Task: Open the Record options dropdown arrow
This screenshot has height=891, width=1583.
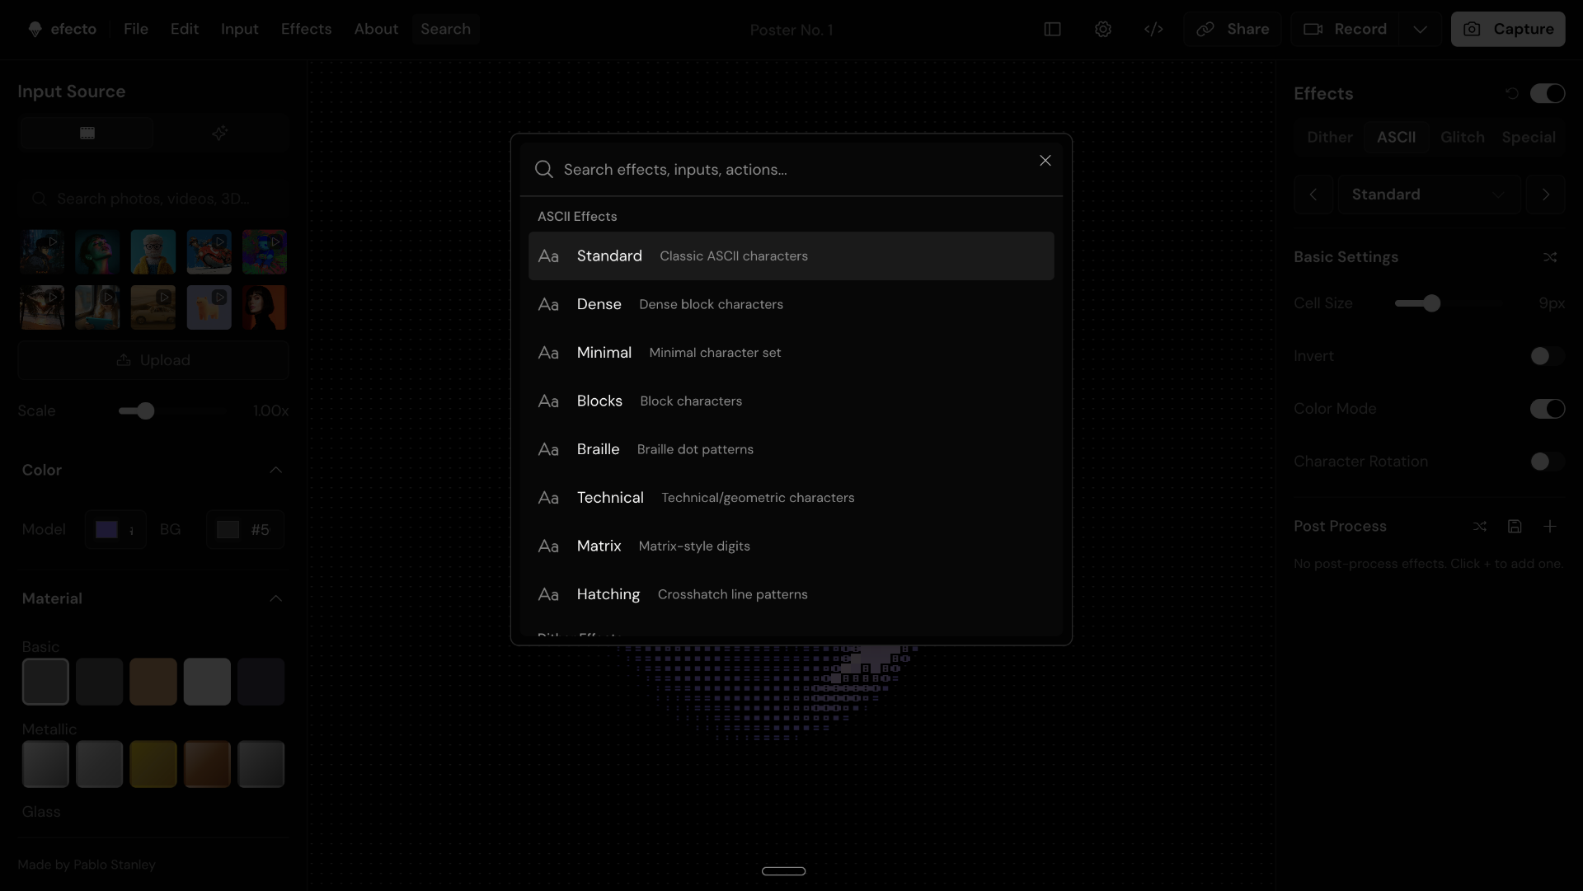Action: (x=1420, y=29)
